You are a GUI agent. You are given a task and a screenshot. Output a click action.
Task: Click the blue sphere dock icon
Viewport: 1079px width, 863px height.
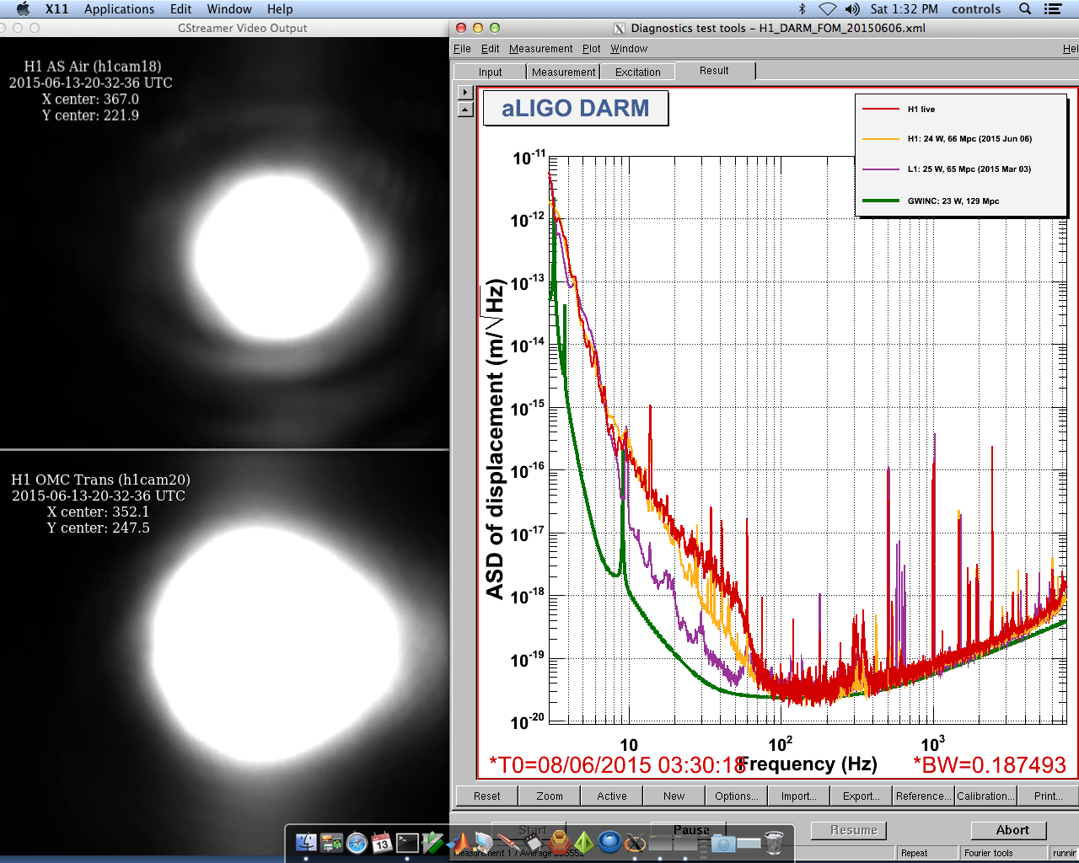coord(609,842)
